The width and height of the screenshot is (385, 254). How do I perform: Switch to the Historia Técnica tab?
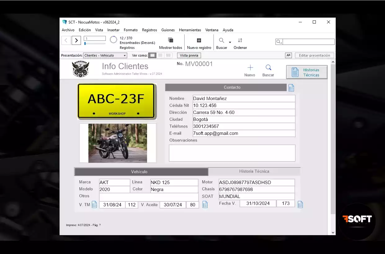(x=254, y=171)
